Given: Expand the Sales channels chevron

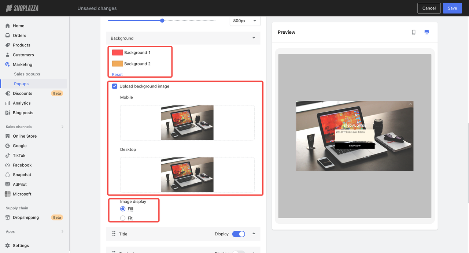Looking at the screenshot, I should click(x=62, y=127).
